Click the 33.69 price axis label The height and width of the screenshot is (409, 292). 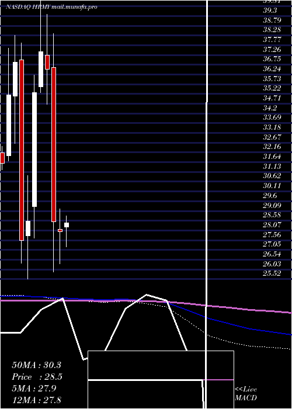point(272,117)
